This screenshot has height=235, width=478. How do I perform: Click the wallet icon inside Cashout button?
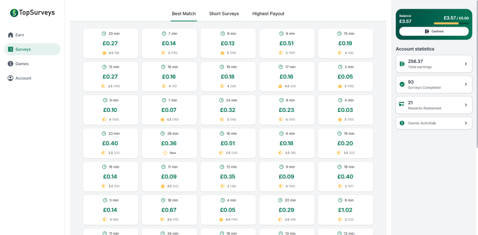pos(427,31)
